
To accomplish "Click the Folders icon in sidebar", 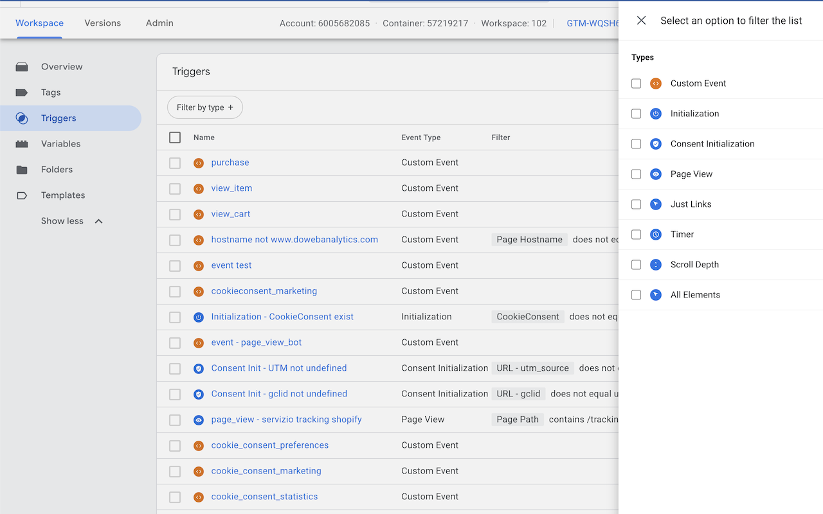I will (x=22, y=170).
